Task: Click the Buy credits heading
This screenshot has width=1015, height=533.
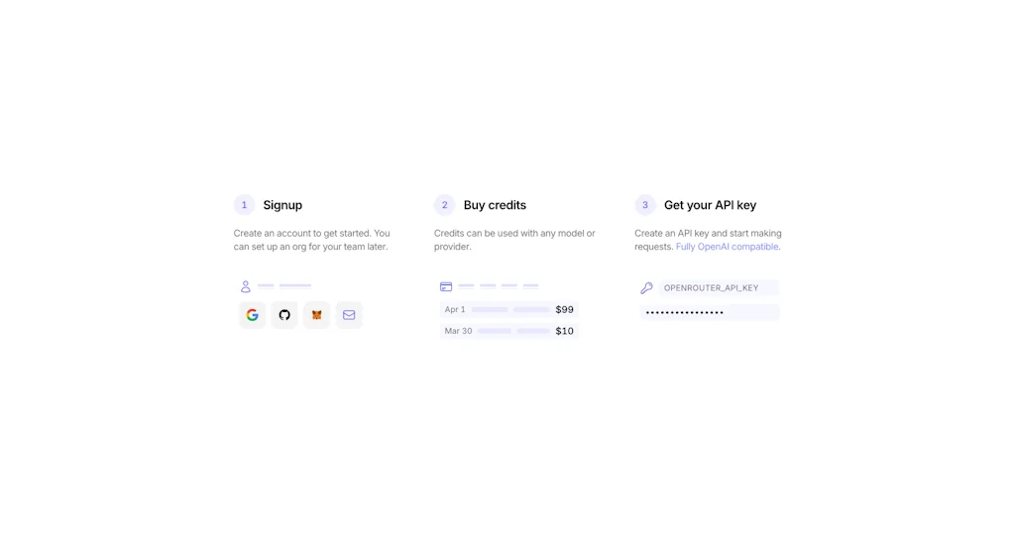Action: (x=495, y=205)
